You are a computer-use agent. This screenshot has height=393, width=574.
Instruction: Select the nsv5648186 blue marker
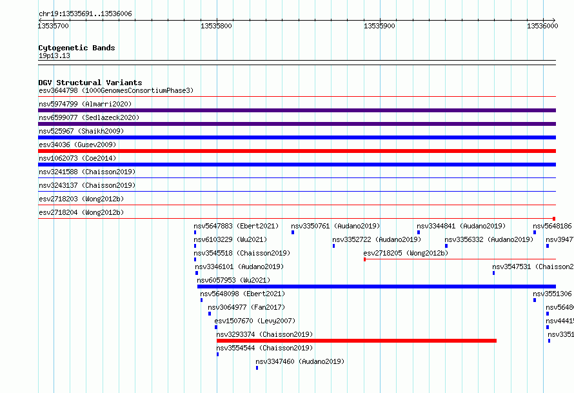(x=535, y=232)
